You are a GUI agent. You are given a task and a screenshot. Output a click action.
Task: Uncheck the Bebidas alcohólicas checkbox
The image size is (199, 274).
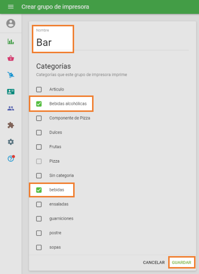(39, 104)
